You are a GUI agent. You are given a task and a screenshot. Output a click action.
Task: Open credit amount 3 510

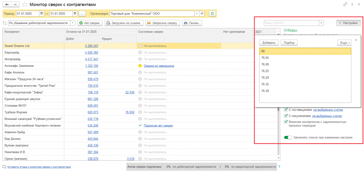[131, 159]
